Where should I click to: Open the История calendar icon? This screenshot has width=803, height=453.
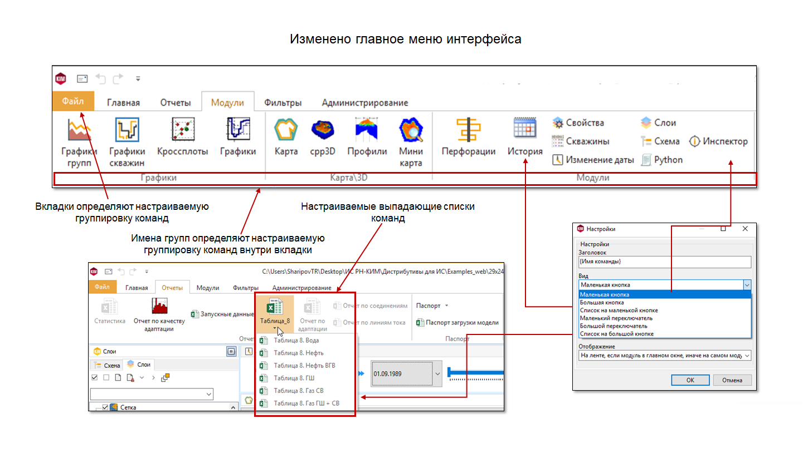pos(525,129)
